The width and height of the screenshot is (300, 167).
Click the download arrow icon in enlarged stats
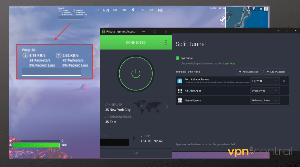pos(25,55)
